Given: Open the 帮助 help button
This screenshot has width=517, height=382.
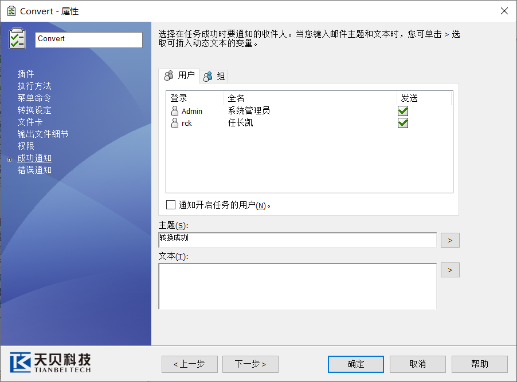Looking at the screenshot, I should 480,364.
